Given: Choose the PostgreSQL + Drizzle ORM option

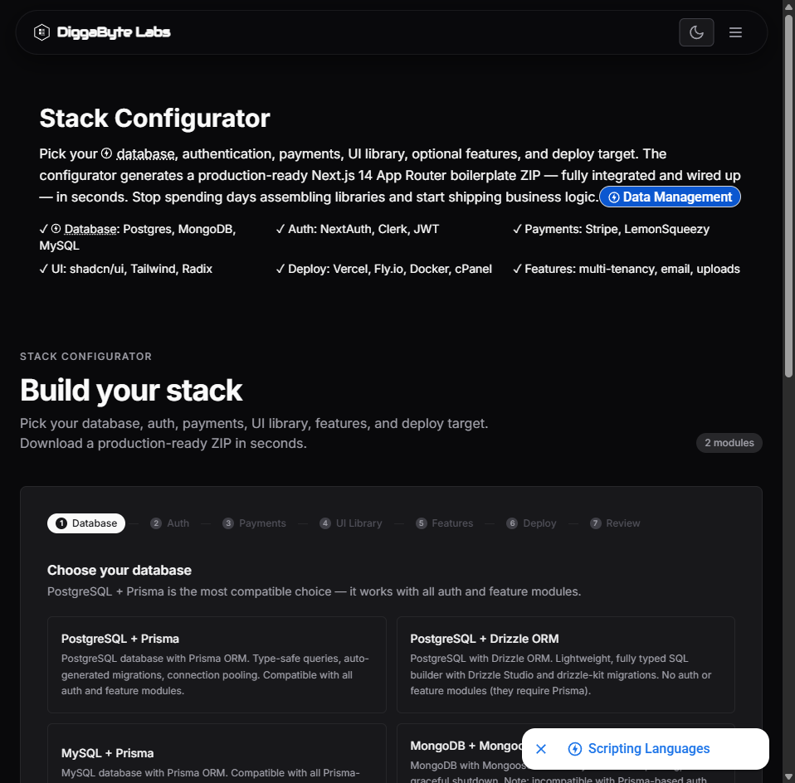Looking at the screenshot, I should click(565, 664).
